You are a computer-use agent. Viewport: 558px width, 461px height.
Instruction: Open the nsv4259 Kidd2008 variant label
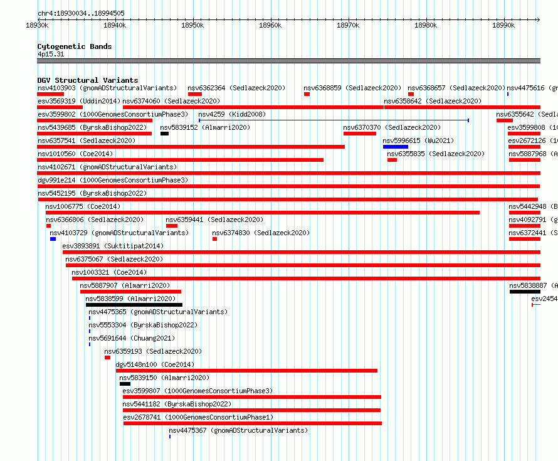click(x=232, y=114)
